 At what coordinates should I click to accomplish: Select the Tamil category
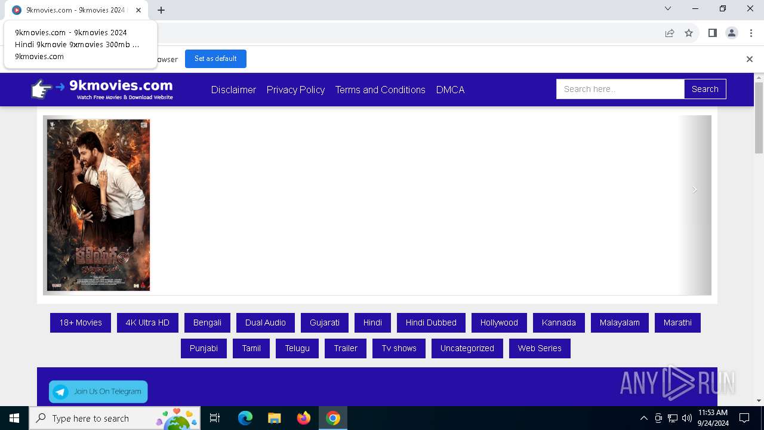tap(251, 348)
